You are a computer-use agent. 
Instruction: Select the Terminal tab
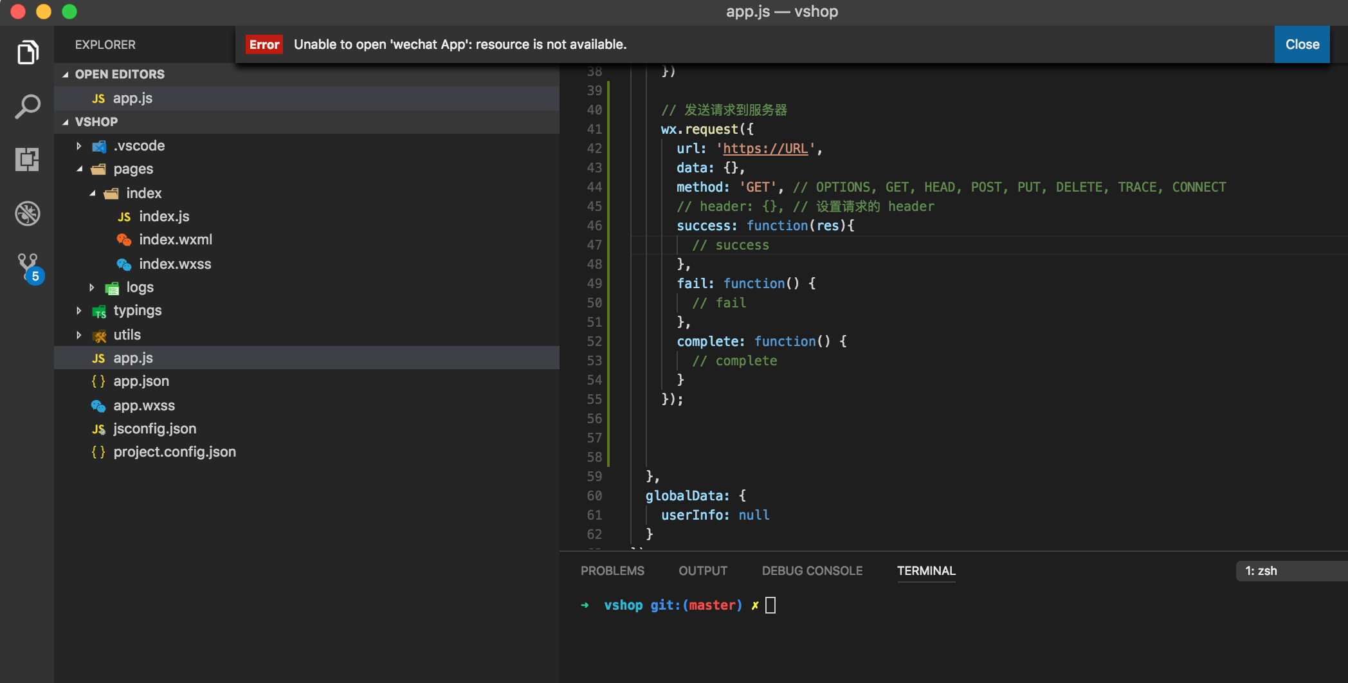[x=926, y=571]
